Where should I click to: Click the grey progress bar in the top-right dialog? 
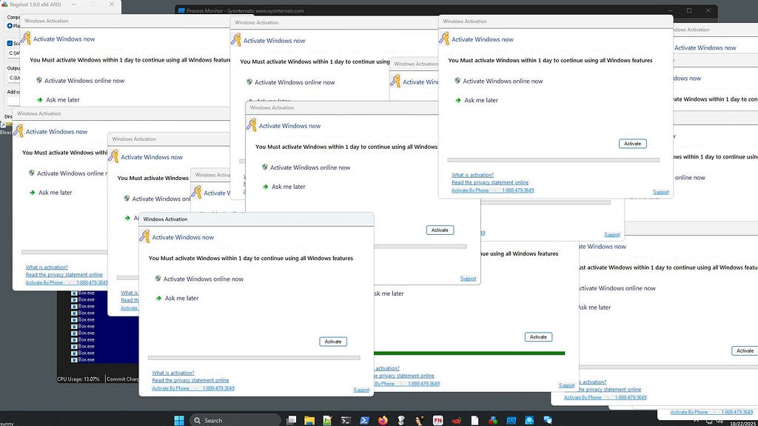coord(554,160)
